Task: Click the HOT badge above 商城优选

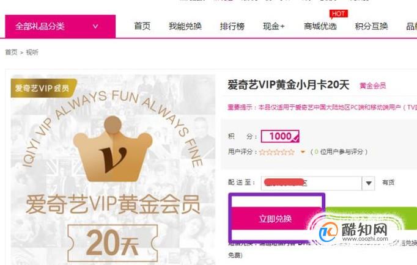Action: click(x=338, y=14)
